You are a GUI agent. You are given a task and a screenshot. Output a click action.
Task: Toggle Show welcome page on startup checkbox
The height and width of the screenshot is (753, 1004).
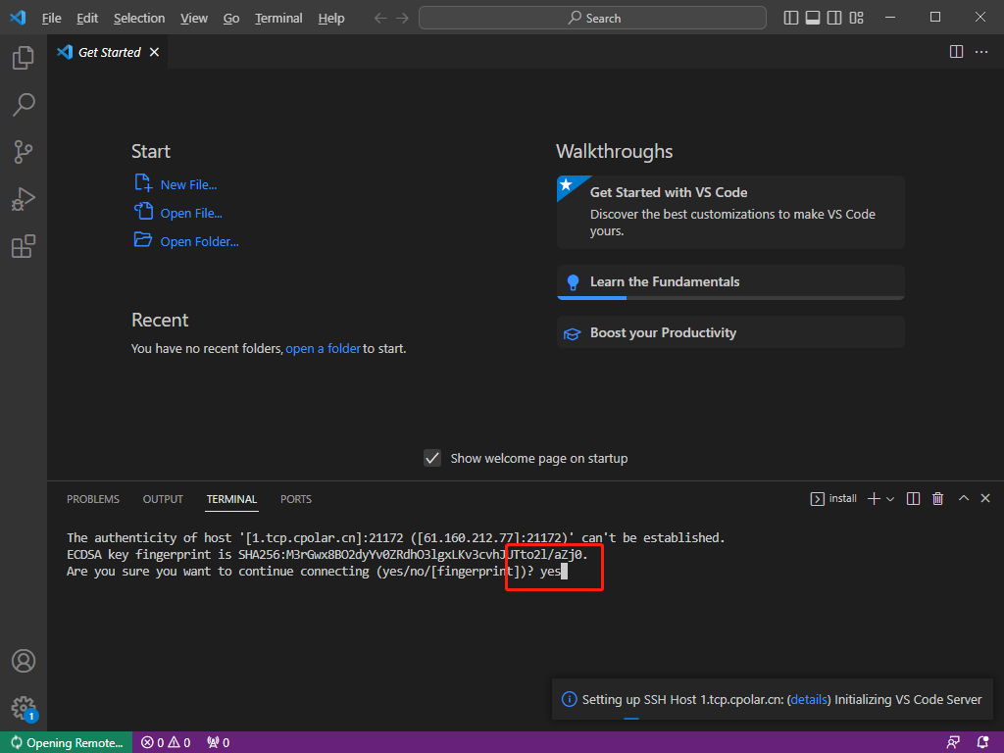431,458
